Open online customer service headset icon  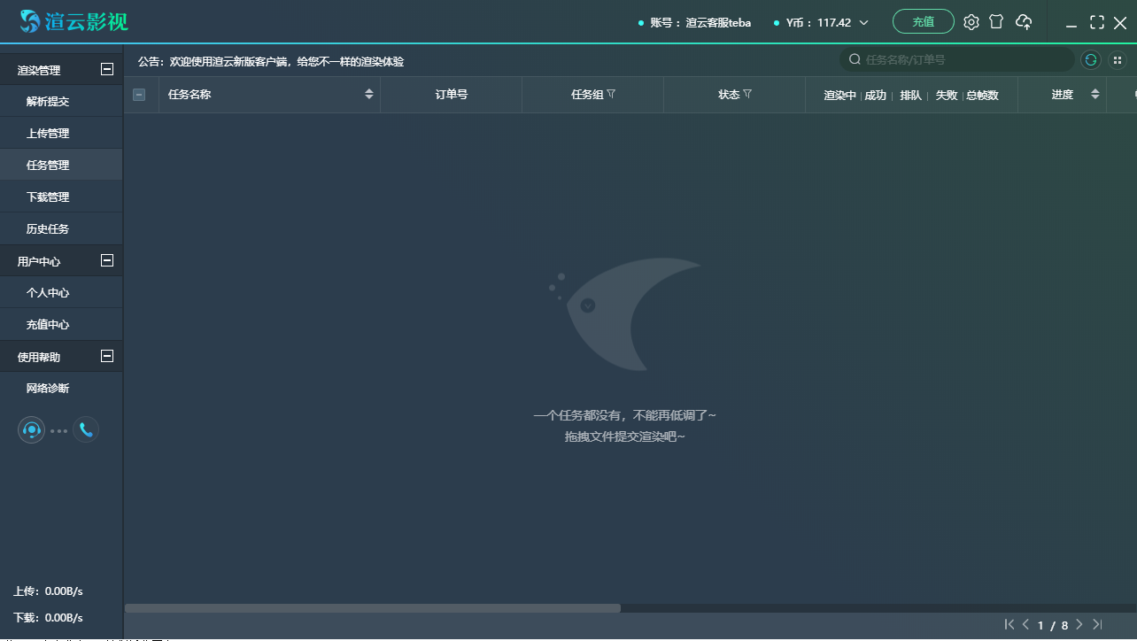click(32, 430)
